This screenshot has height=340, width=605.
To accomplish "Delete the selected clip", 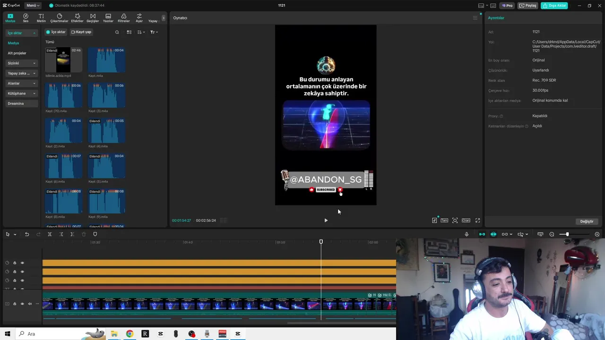I will point(84,234).
